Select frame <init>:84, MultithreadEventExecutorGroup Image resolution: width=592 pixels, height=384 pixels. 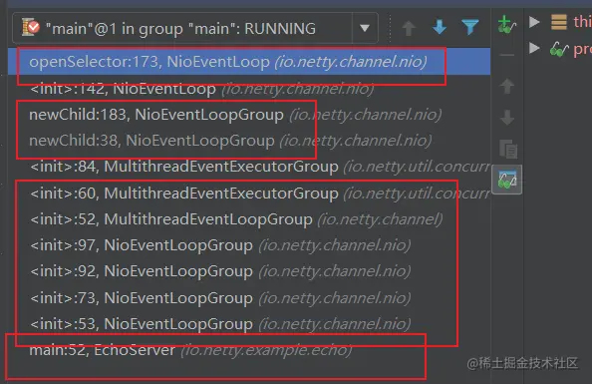click(249, 167)
